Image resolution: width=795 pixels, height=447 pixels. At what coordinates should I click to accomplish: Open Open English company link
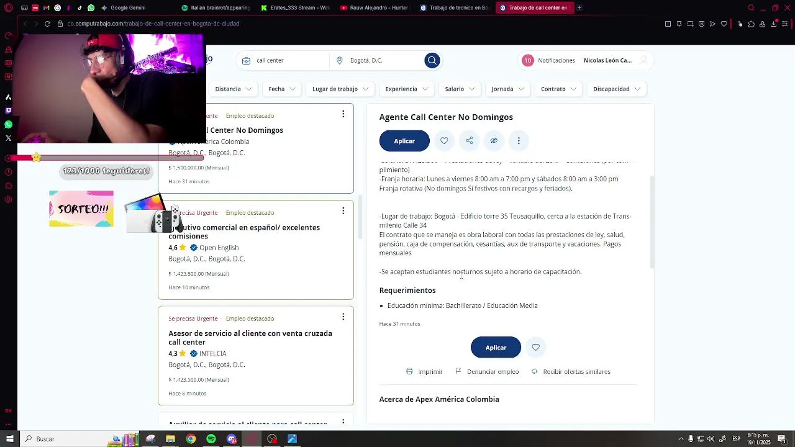click(219, 248)
